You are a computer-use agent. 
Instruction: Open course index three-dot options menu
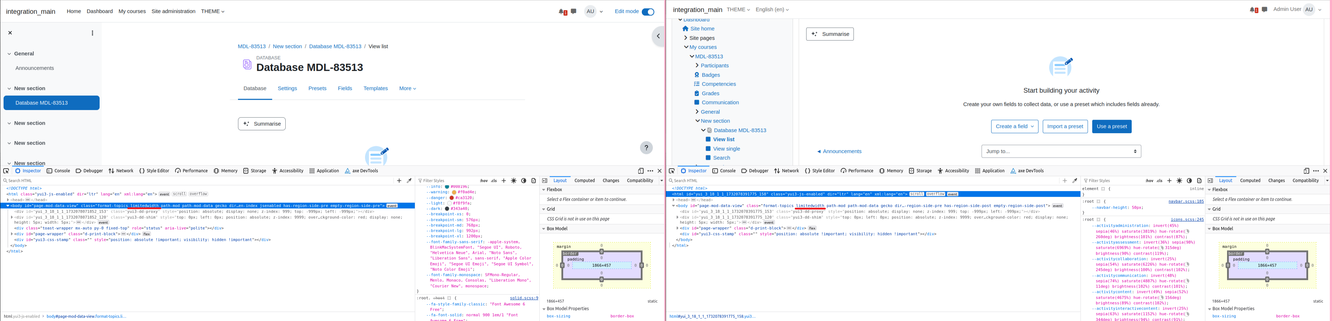[x=92, y=33]
